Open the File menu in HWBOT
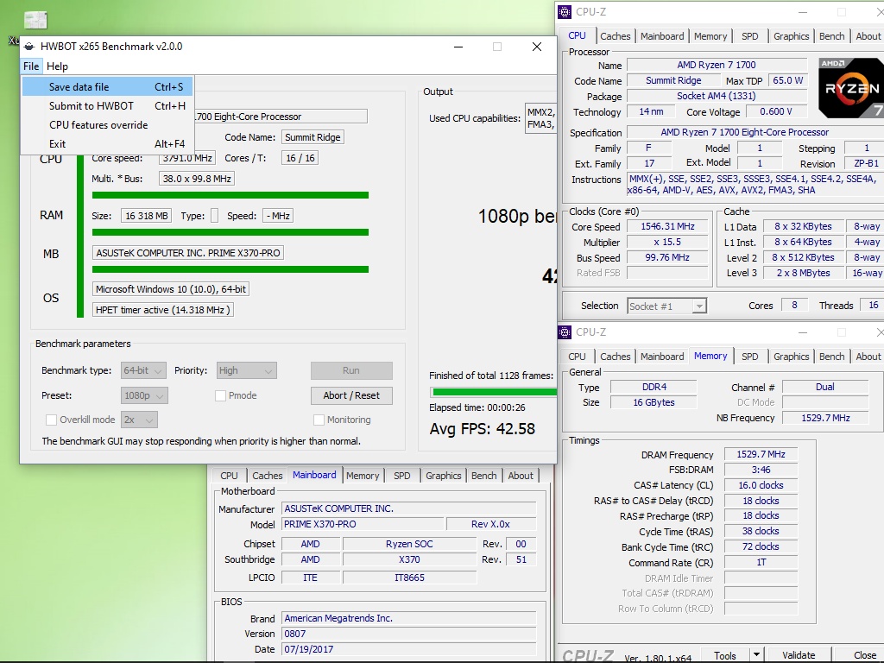Viewport: 884px width, 663px height. tap(31, 66)
